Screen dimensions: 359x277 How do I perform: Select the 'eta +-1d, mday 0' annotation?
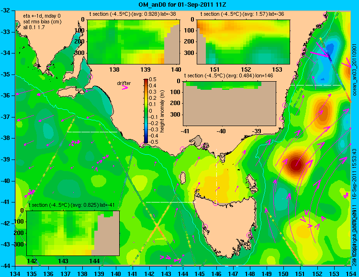click(x=42, y=16)
